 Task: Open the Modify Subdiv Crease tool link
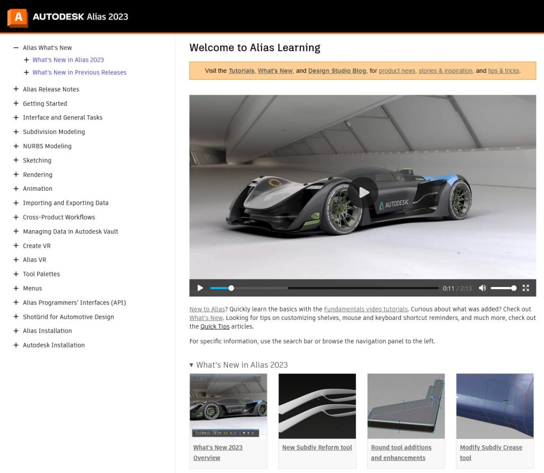tap(491, 452)
